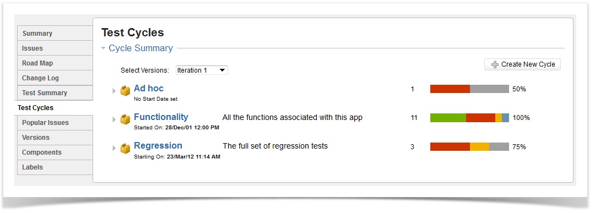Click green segment of Functionality progress bar
The image size is (595, 213).
(x=448, y=118)
